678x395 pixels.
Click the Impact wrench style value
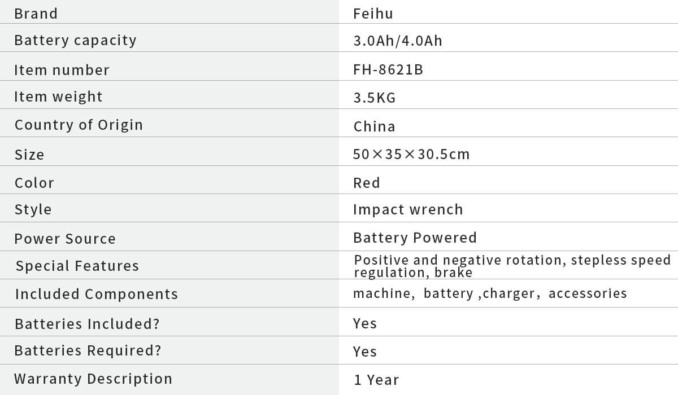click(x=408, y=209)
